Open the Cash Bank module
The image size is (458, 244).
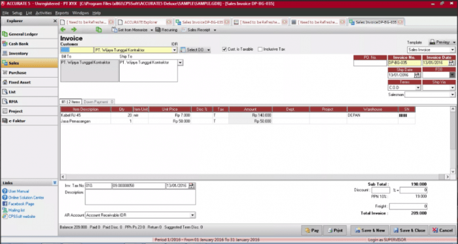(29, 44)
